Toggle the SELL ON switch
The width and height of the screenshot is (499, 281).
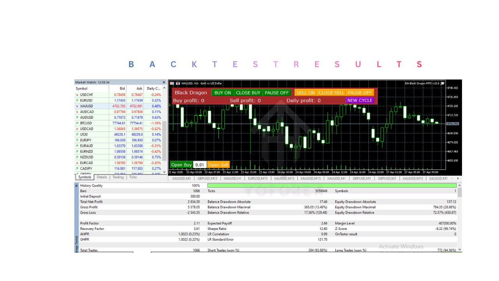306,93
